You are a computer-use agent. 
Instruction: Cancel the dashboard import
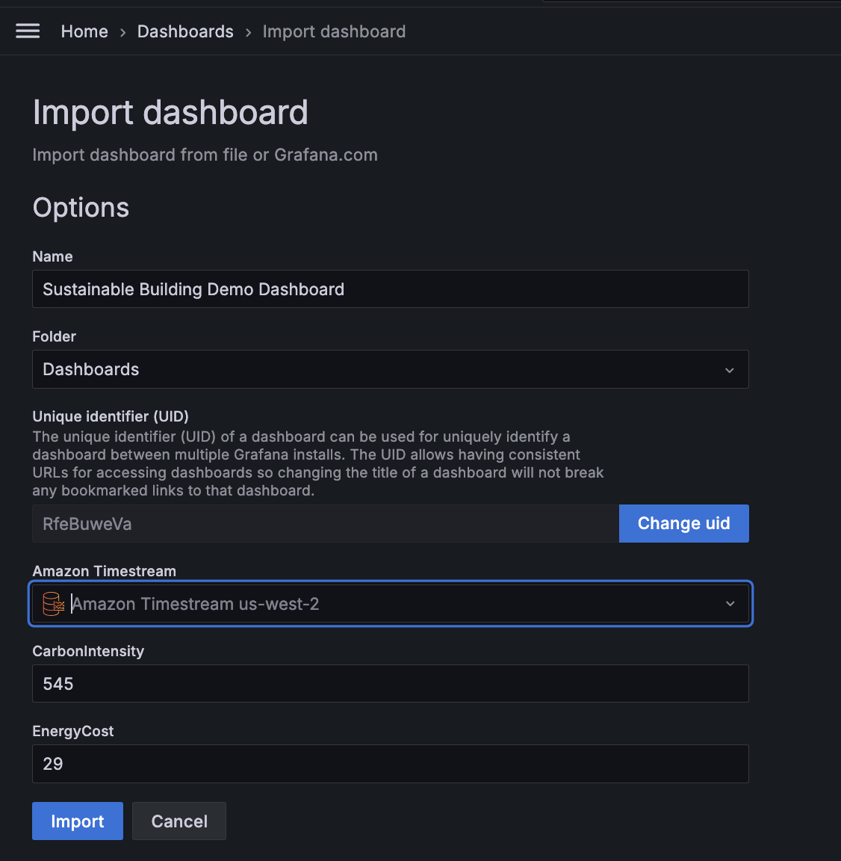(179, 821)
